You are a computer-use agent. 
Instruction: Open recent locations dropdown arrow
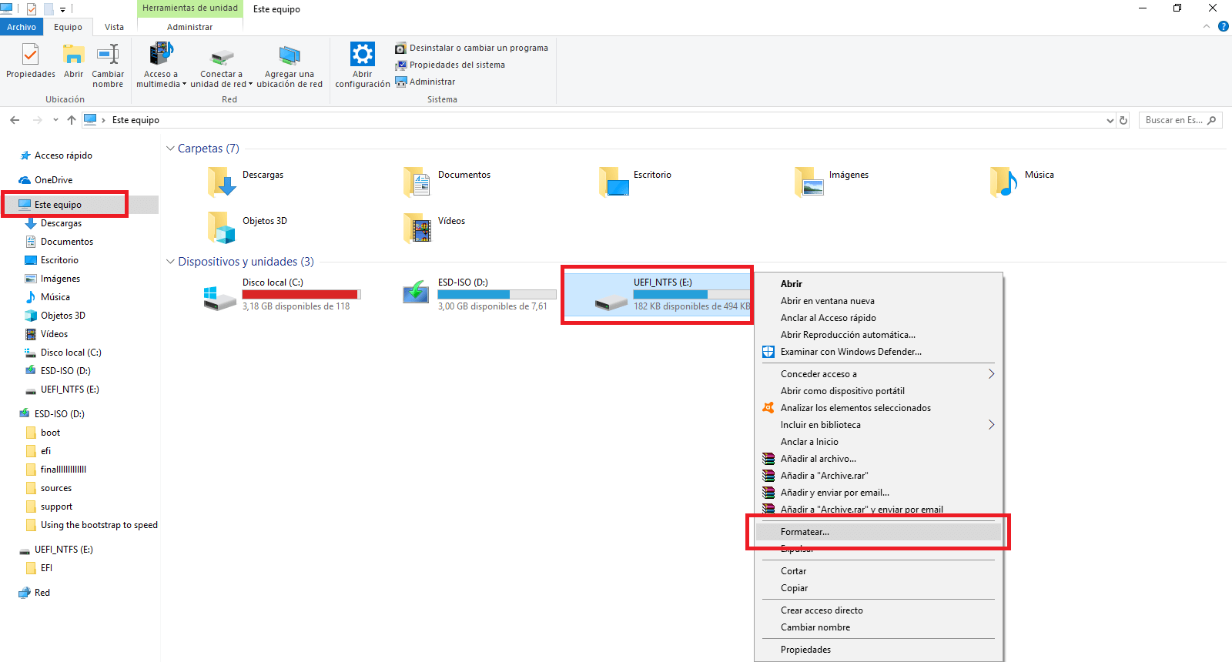[x=55, y=120]
